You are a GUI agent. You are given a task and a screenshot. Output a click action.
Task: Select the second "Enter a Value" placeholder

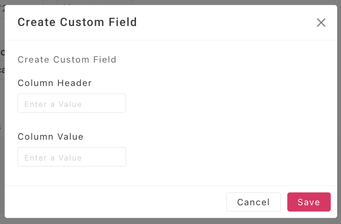[x=53, y=158]
